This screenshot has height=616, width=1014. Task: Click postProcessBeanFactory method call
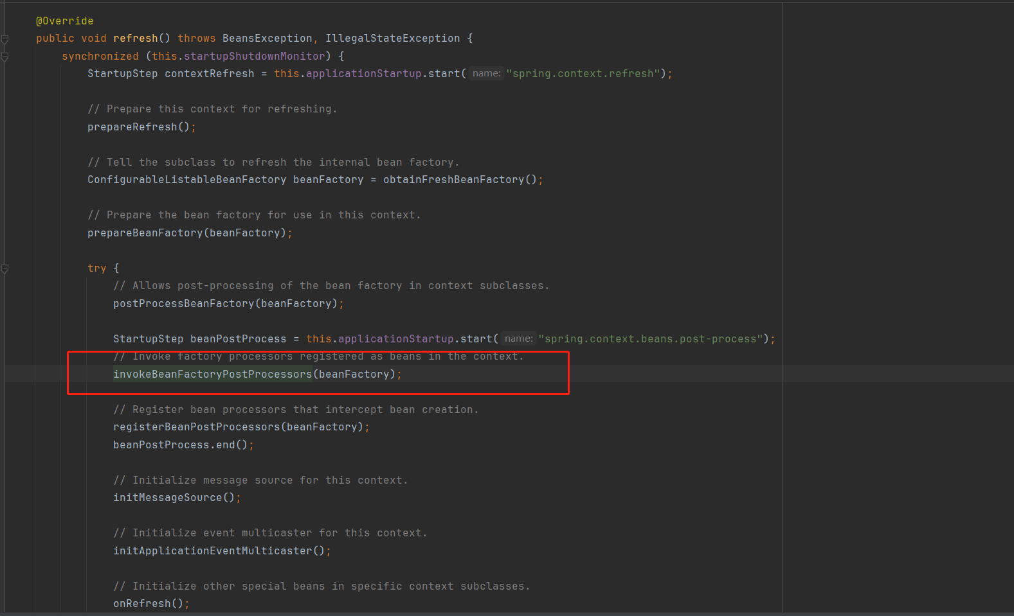pyautogui.click(x=183, y=304)
